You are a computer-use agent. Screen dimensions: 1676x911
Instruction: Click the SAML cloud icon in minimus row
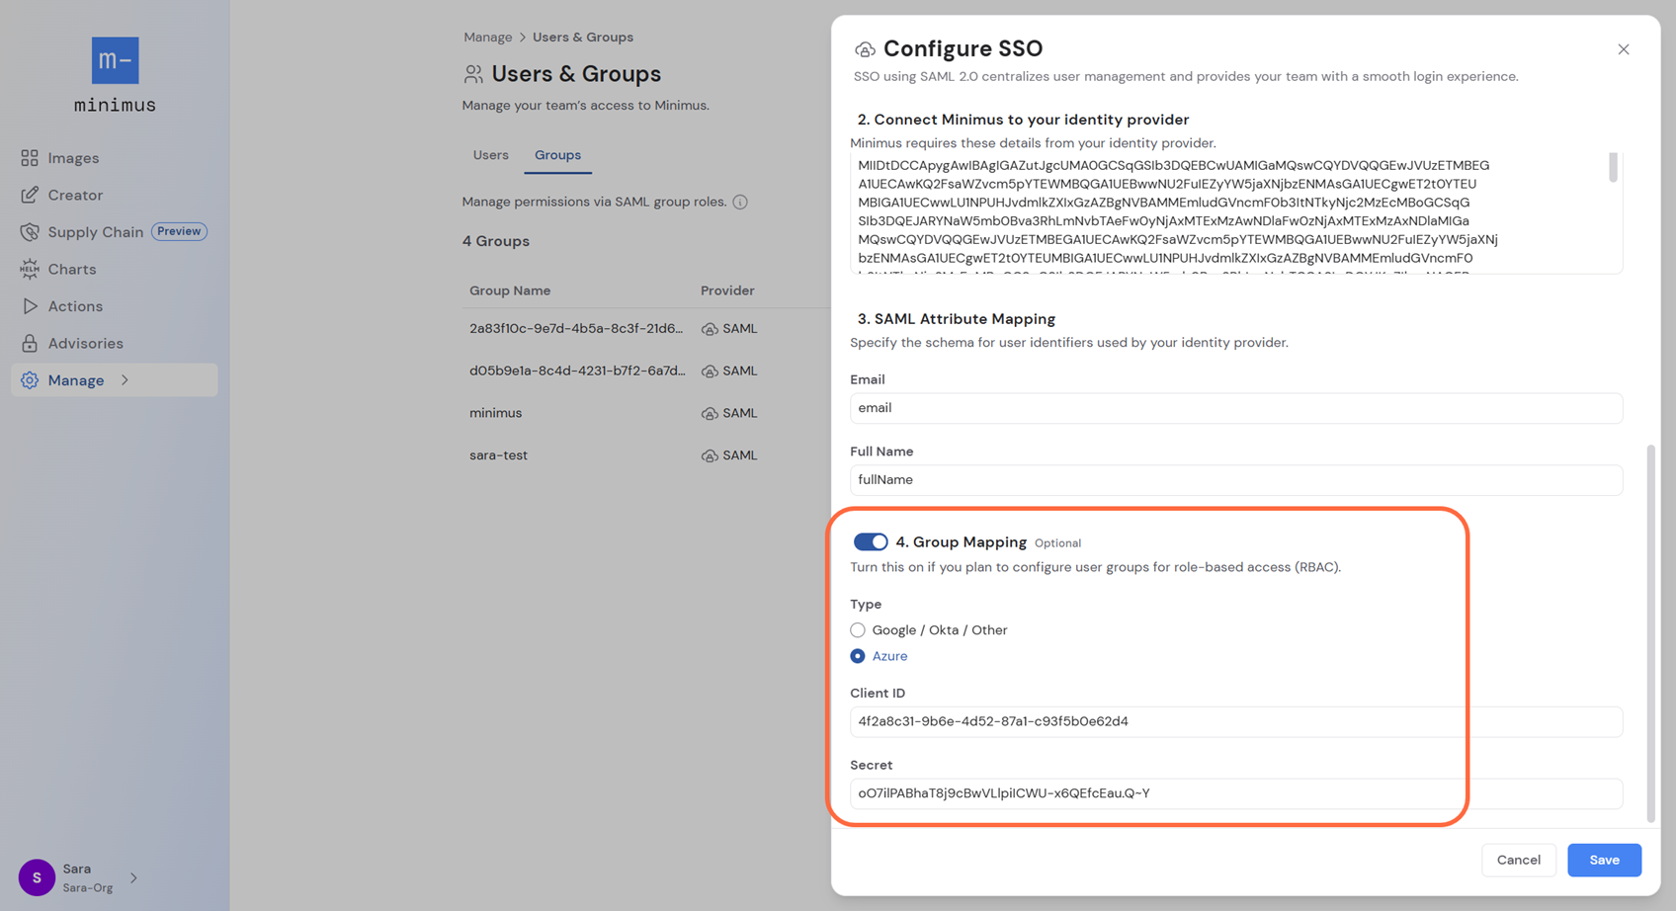pyautogui.click(x=710, y=414)
